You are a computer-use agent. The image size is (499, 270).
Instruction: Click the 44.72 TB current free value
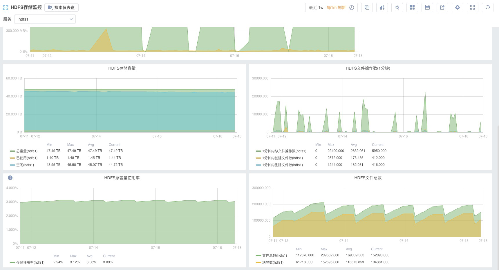[116, 165]
